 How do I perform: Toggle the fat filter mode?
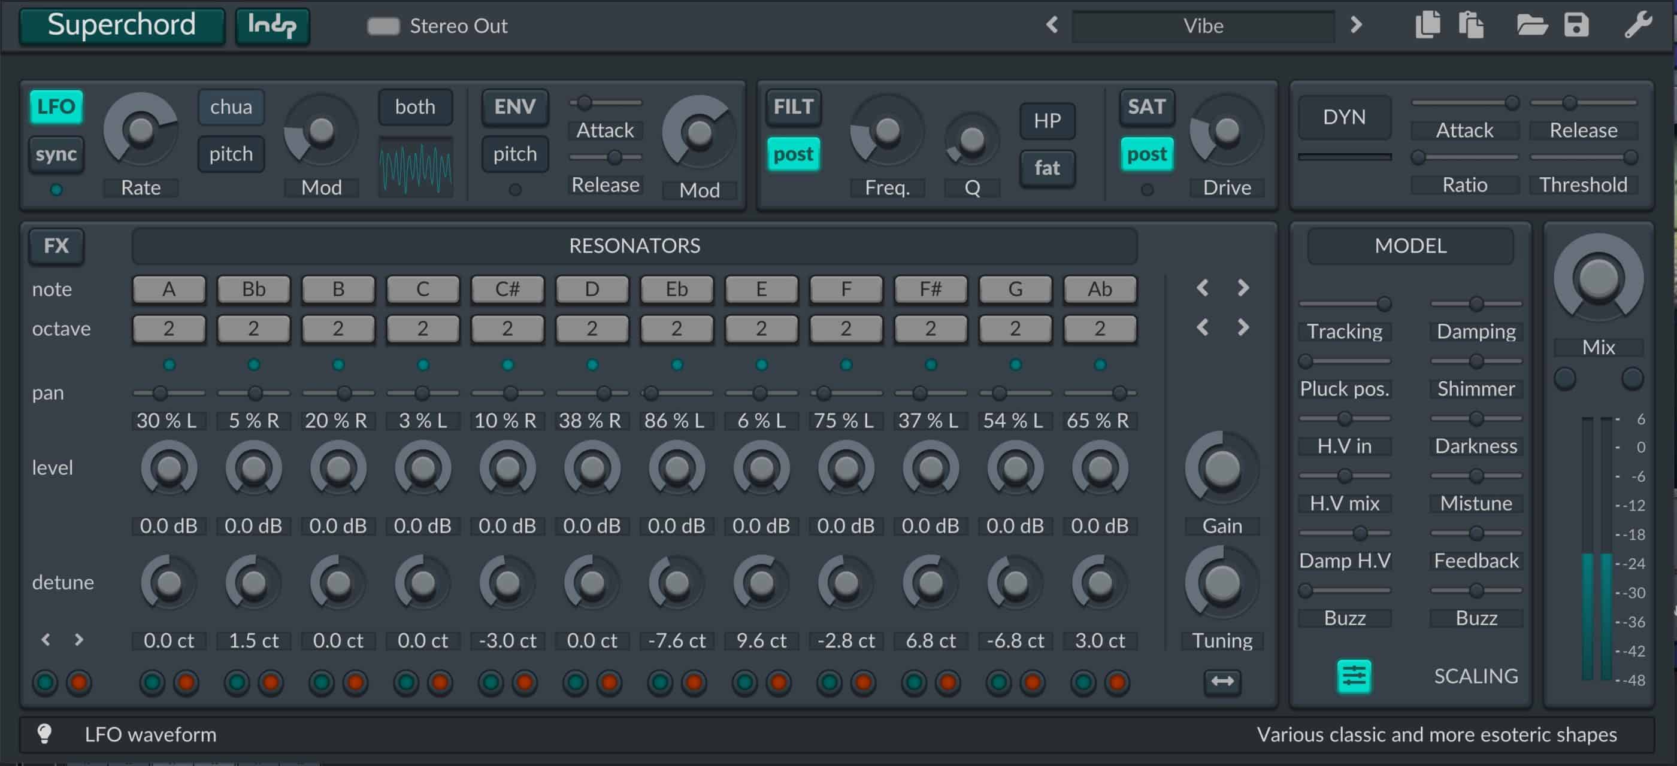(x=1047, y=168)
